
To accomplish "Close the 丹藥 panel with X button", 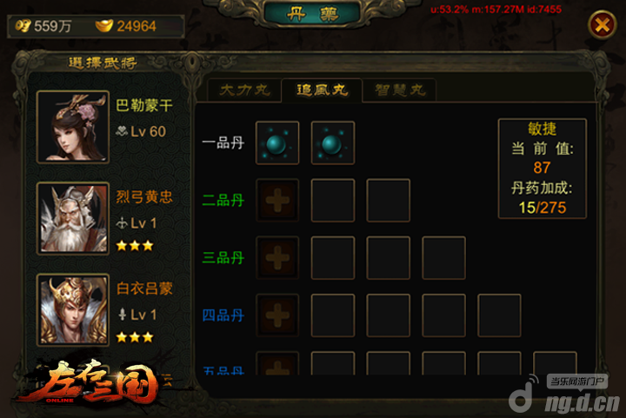I will click(x=602, y=25).
